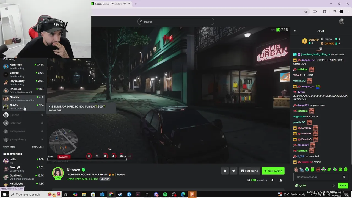The image size is (352, 198).
Task: Click the username Jacquii01 beside 'empieza dale'
Action: coord(303,105)
